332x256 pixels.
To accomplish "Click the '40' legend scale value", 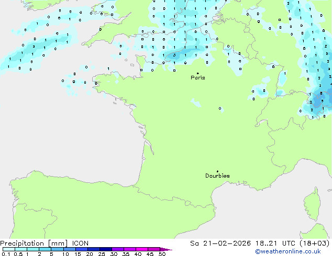I will 138,254.
